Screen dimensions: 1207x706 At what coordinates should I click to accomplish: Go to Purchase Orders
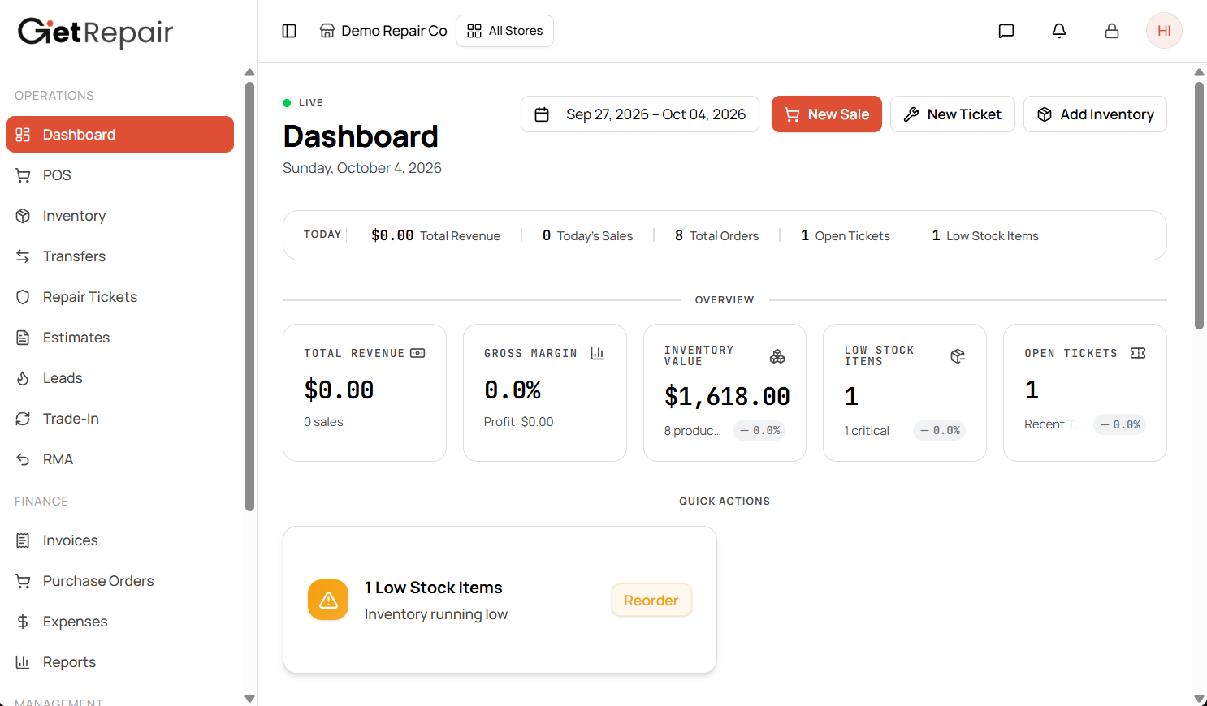pos(120,581)
